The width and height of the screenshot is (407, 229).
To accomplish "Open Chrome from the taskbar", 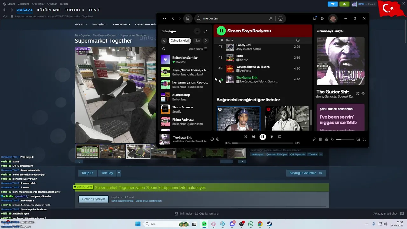I will pyautogui.click(x=260, y=224).
